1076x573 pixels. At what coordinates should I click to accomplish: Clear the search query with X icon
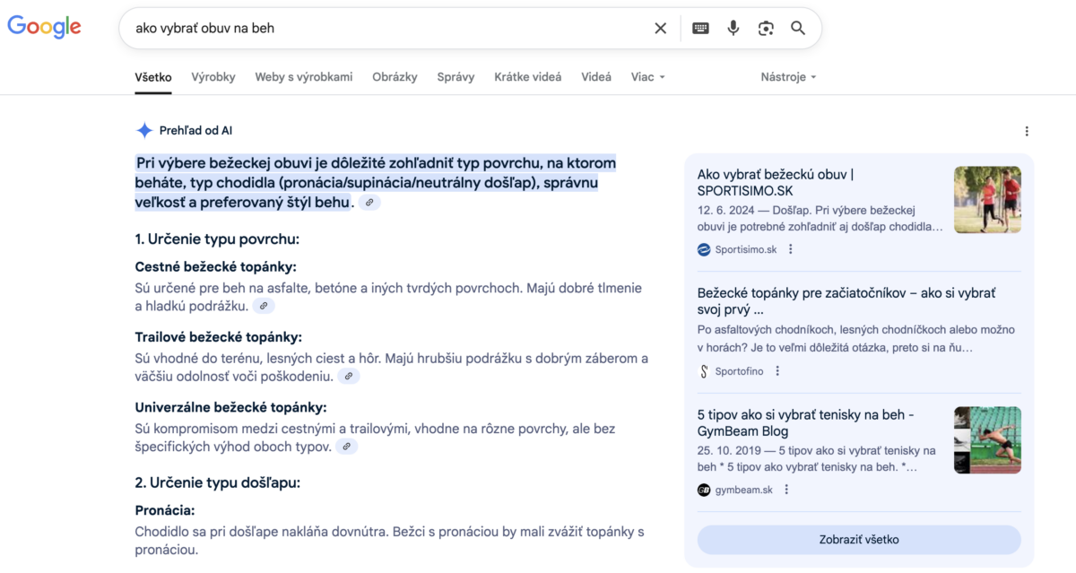661,28
